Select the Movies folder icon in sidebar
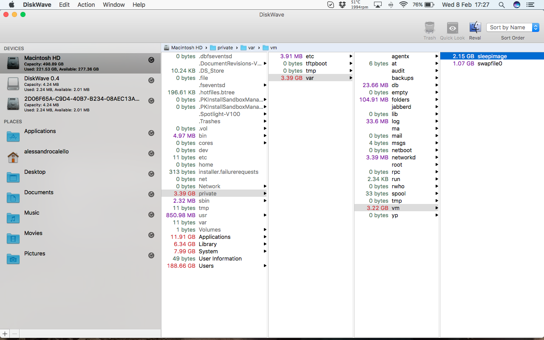This screenshot has height=340, width=544. 13,238
